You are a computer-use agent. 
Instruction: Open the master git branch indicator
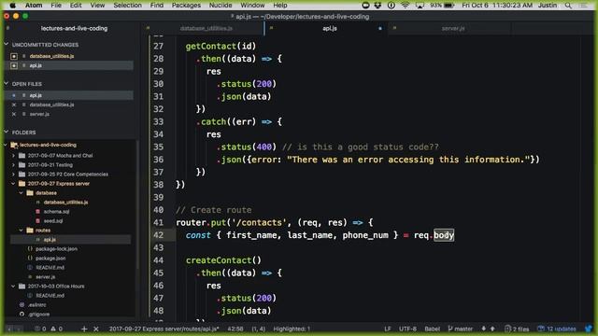pyautogui.click(x=461, y=329)
